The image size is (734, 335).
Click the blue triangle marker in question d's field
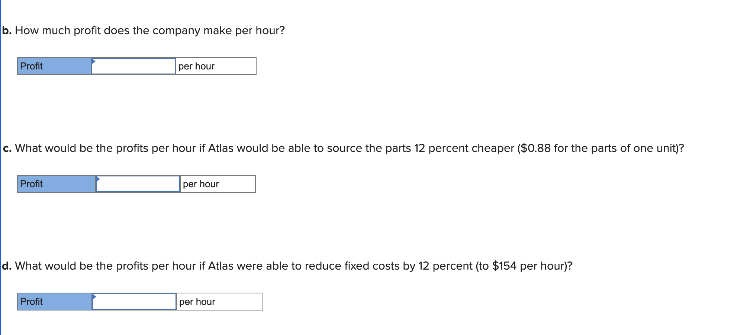(94, 296)
